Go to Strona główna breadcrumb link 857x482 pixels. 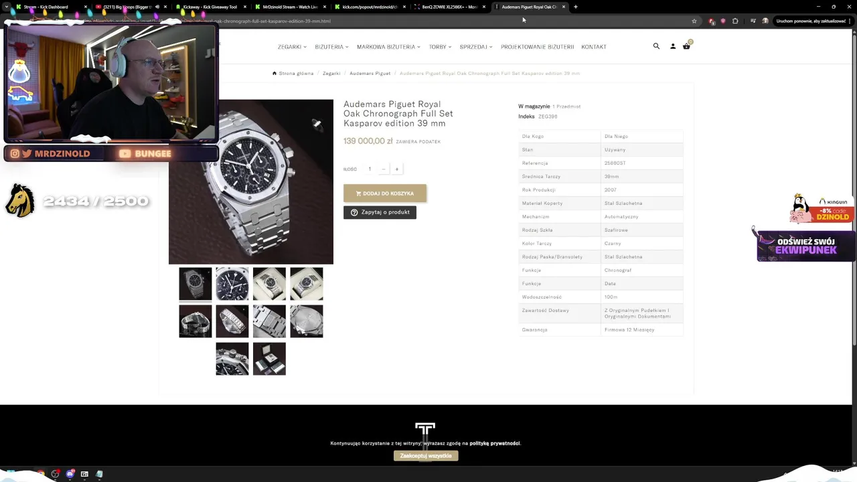296,73
